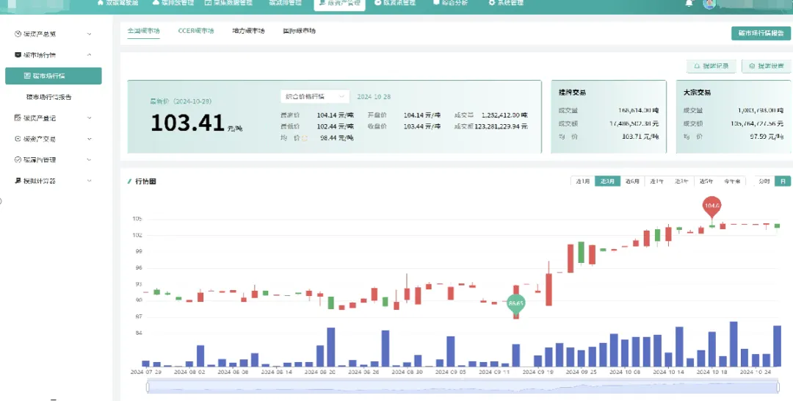Toggle chart to 分时 view
This screenshot has width=793, height=401.
[764, 181]
